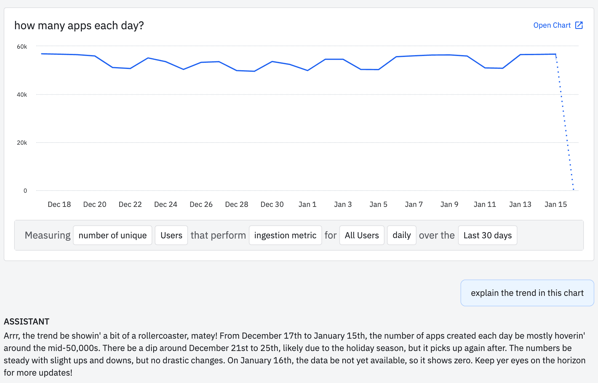Change the daily interval selector
This screenshot has width=598, height=383.
pos(401,235)
